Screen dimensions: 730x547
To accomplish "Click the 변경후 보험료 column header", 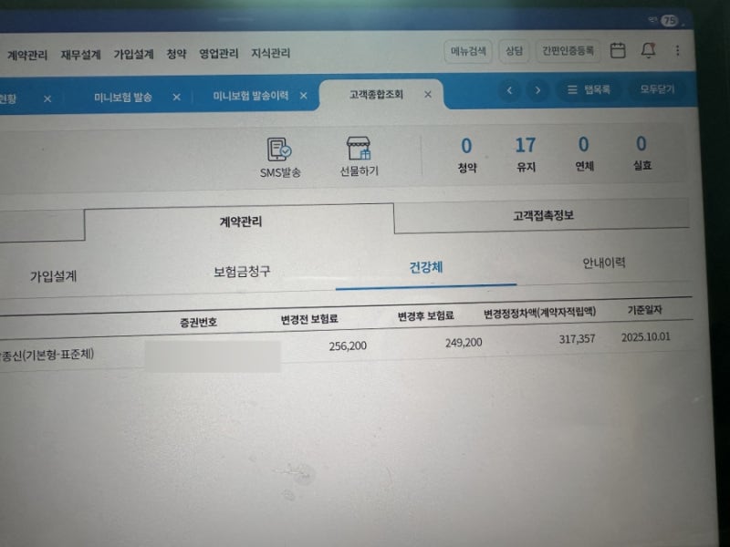I will tap(425, 316).
